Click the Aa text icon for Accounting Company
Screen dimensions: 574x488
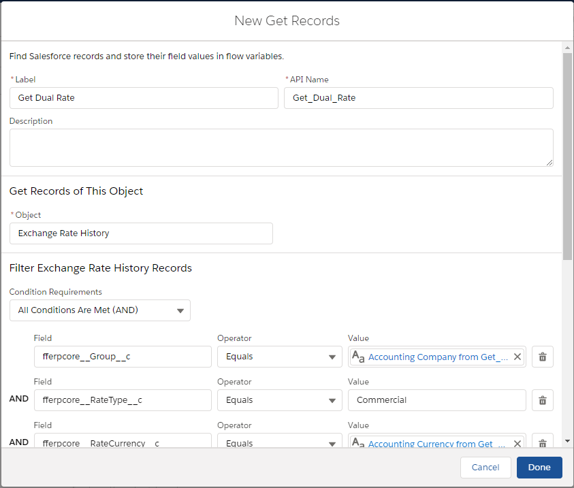tap(359, 357)
